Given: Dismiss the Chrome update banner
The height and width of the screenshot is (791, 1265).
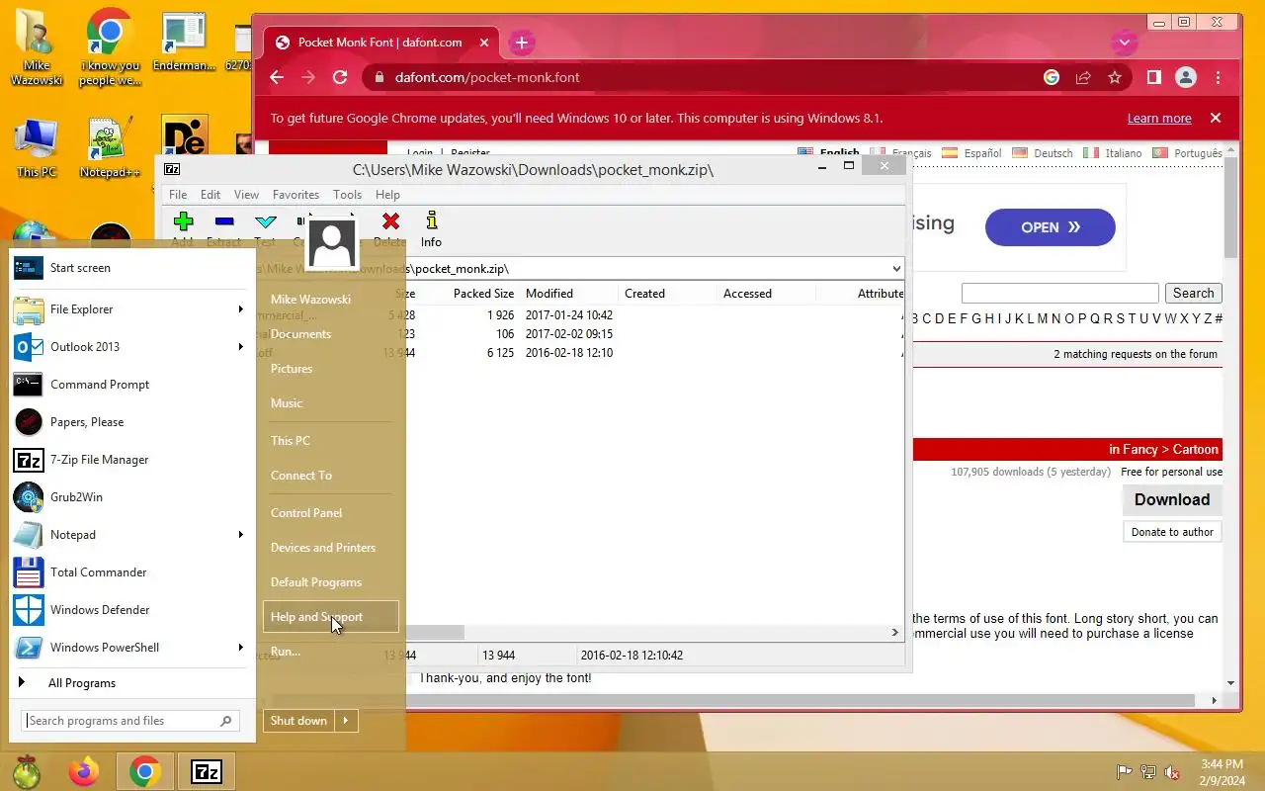Looking at the screenshot, I should [1216, 119].
